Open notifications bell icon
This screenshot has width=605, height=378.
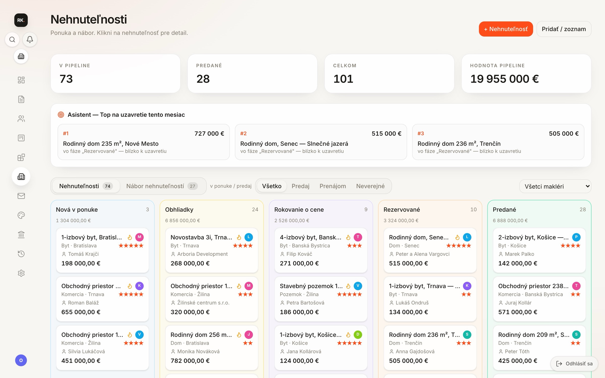30,40
